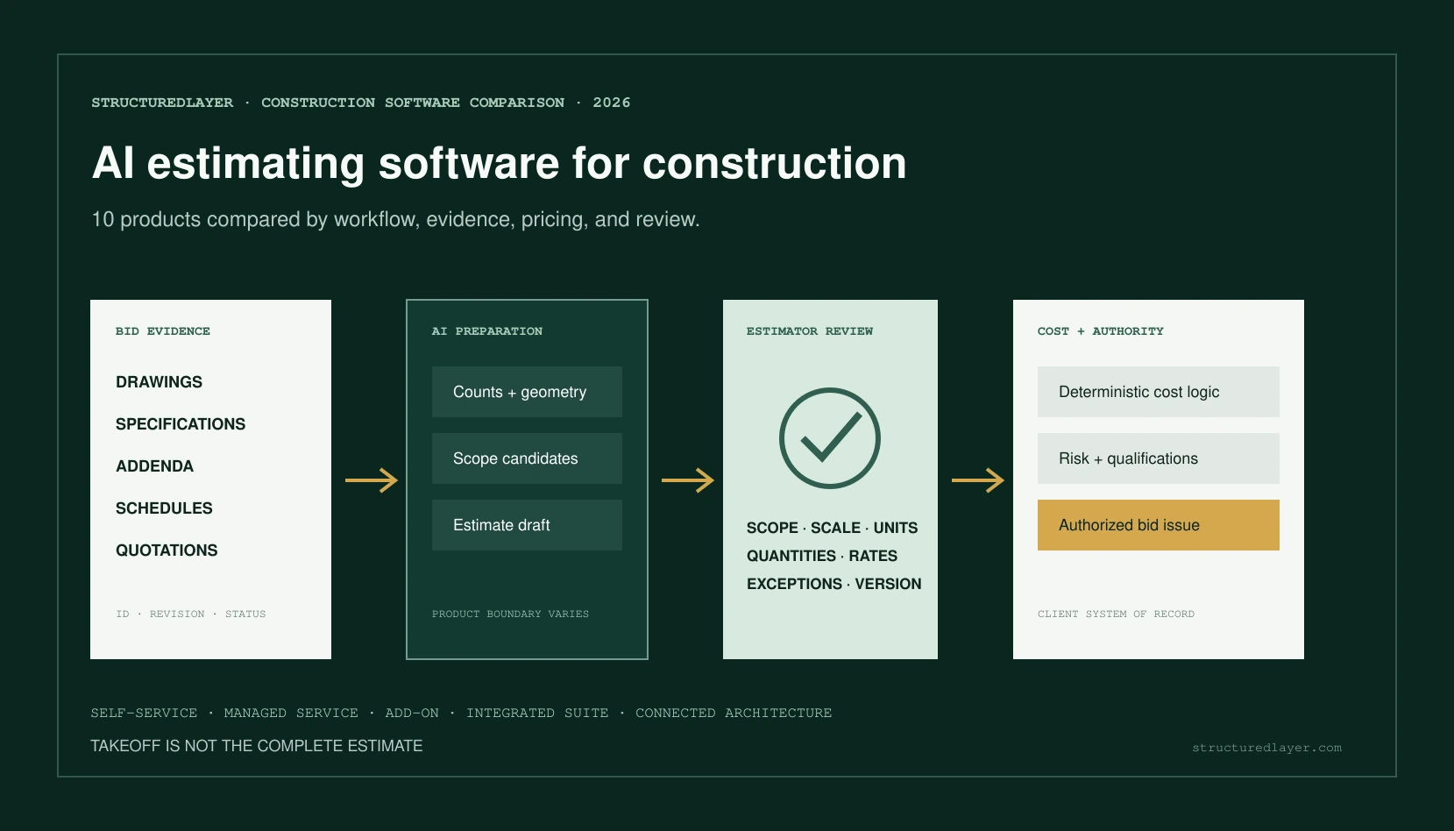Click the SCOPE · SCALE · UNITS line
The image size is (1454, 831).
coord(832,528)
